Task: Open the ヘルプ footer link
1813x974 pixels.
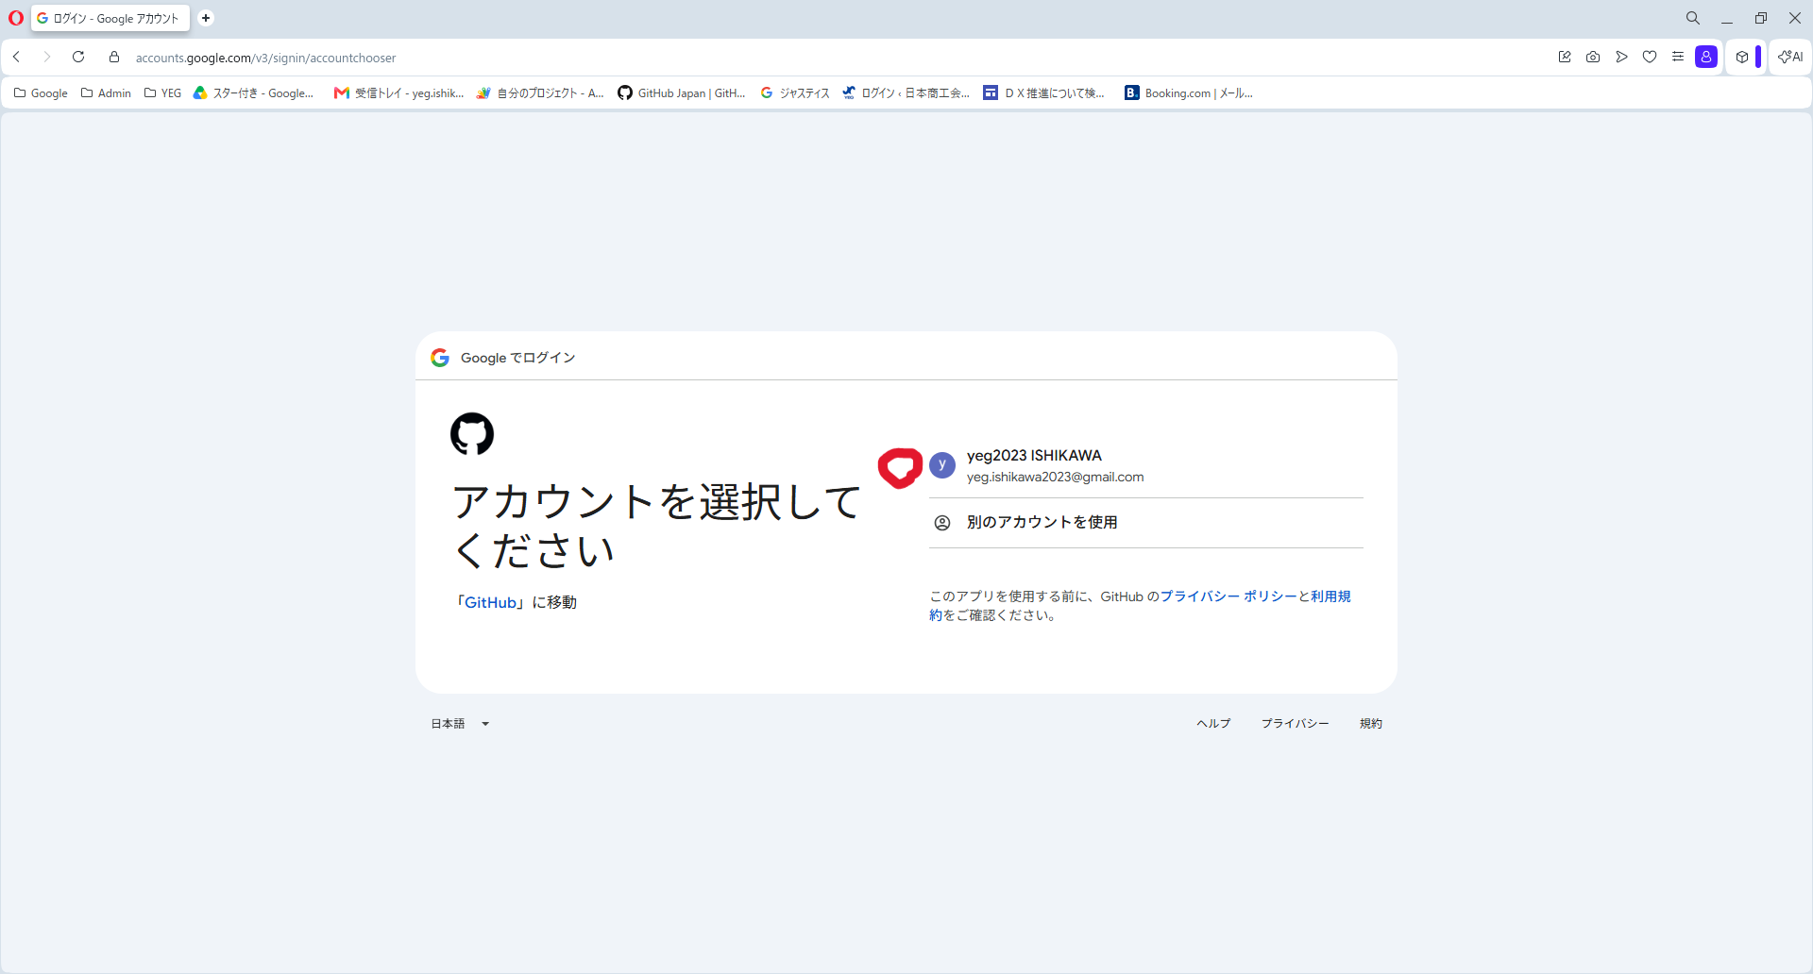Action: pyautogui.click(x=1213, y=724)
